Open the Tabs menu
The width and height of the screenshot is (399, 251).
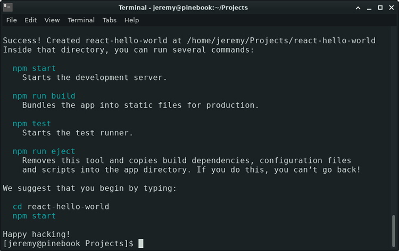(110, 20)
